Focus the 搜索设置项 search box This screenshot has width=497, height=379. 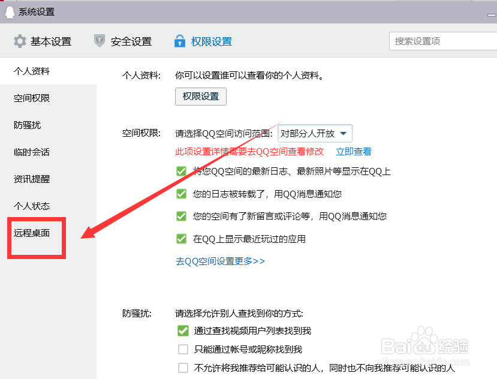(443, 41)
